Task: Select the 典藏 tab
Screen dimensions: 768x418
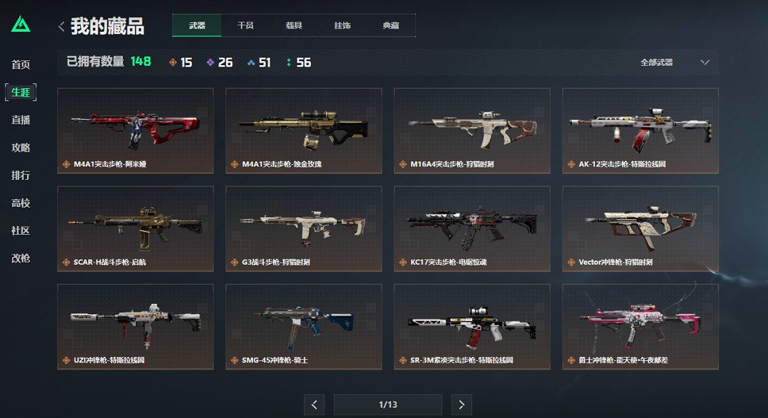Action: [391, 26]
